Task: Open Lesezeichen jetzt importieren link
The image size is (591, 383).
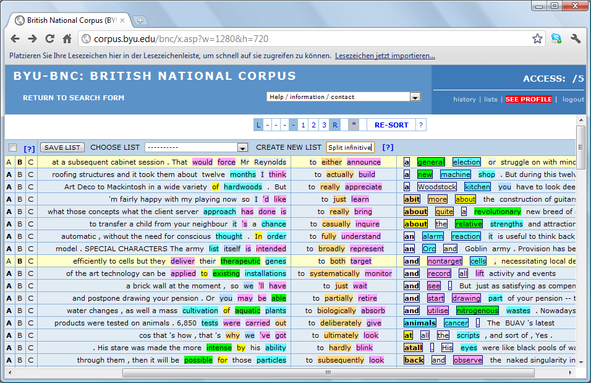Action: [x=385, y=56]
